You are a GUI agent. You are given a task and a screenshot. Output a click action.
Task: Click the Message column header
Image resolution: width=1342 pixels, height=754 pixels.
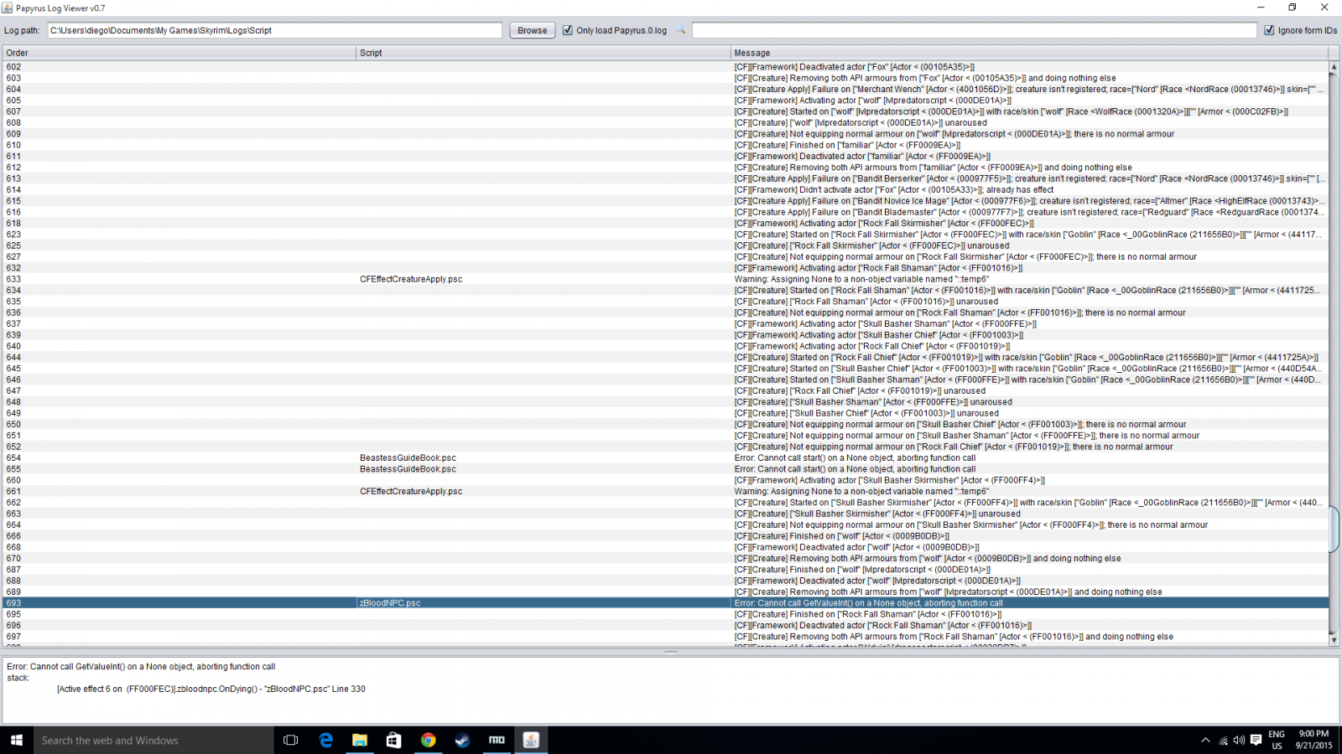point(1032,53)
